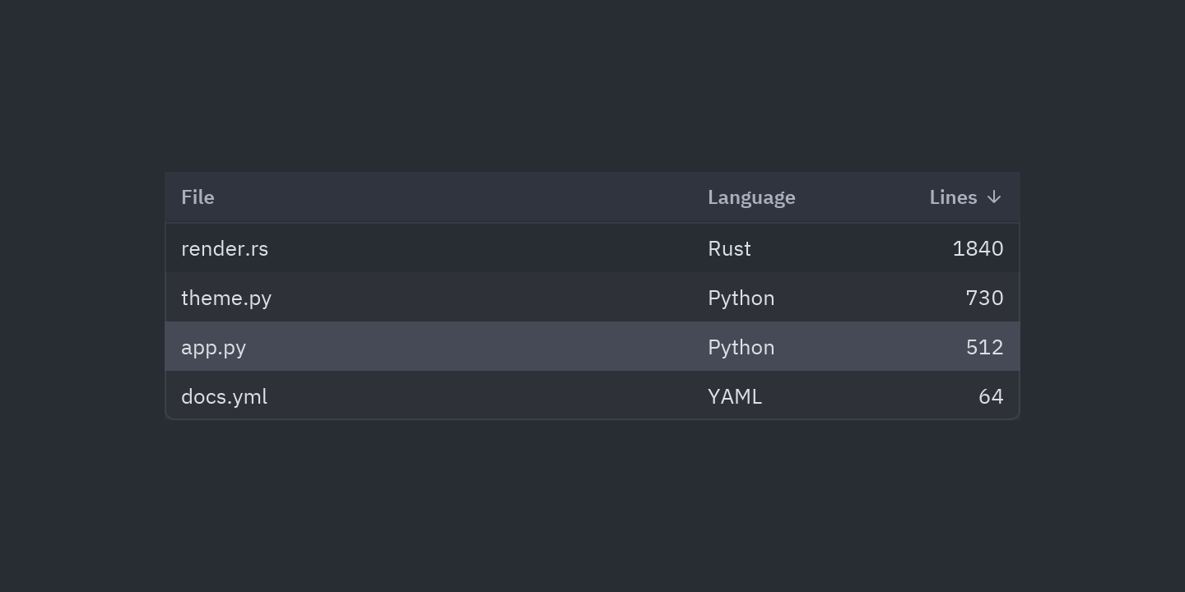Click the YAML language cell
Screen dimensions: 1185x592
pos(735,396)
